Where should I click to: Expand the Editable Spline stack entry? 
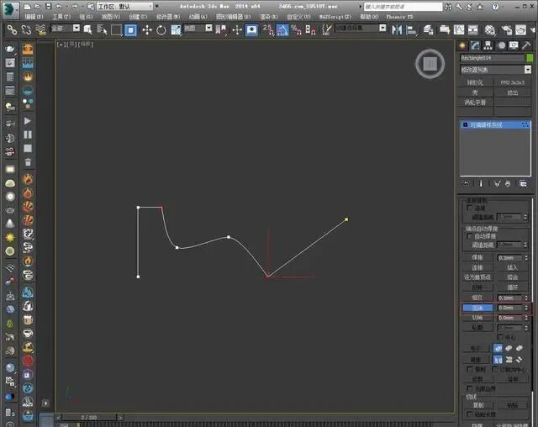(465, 125)
